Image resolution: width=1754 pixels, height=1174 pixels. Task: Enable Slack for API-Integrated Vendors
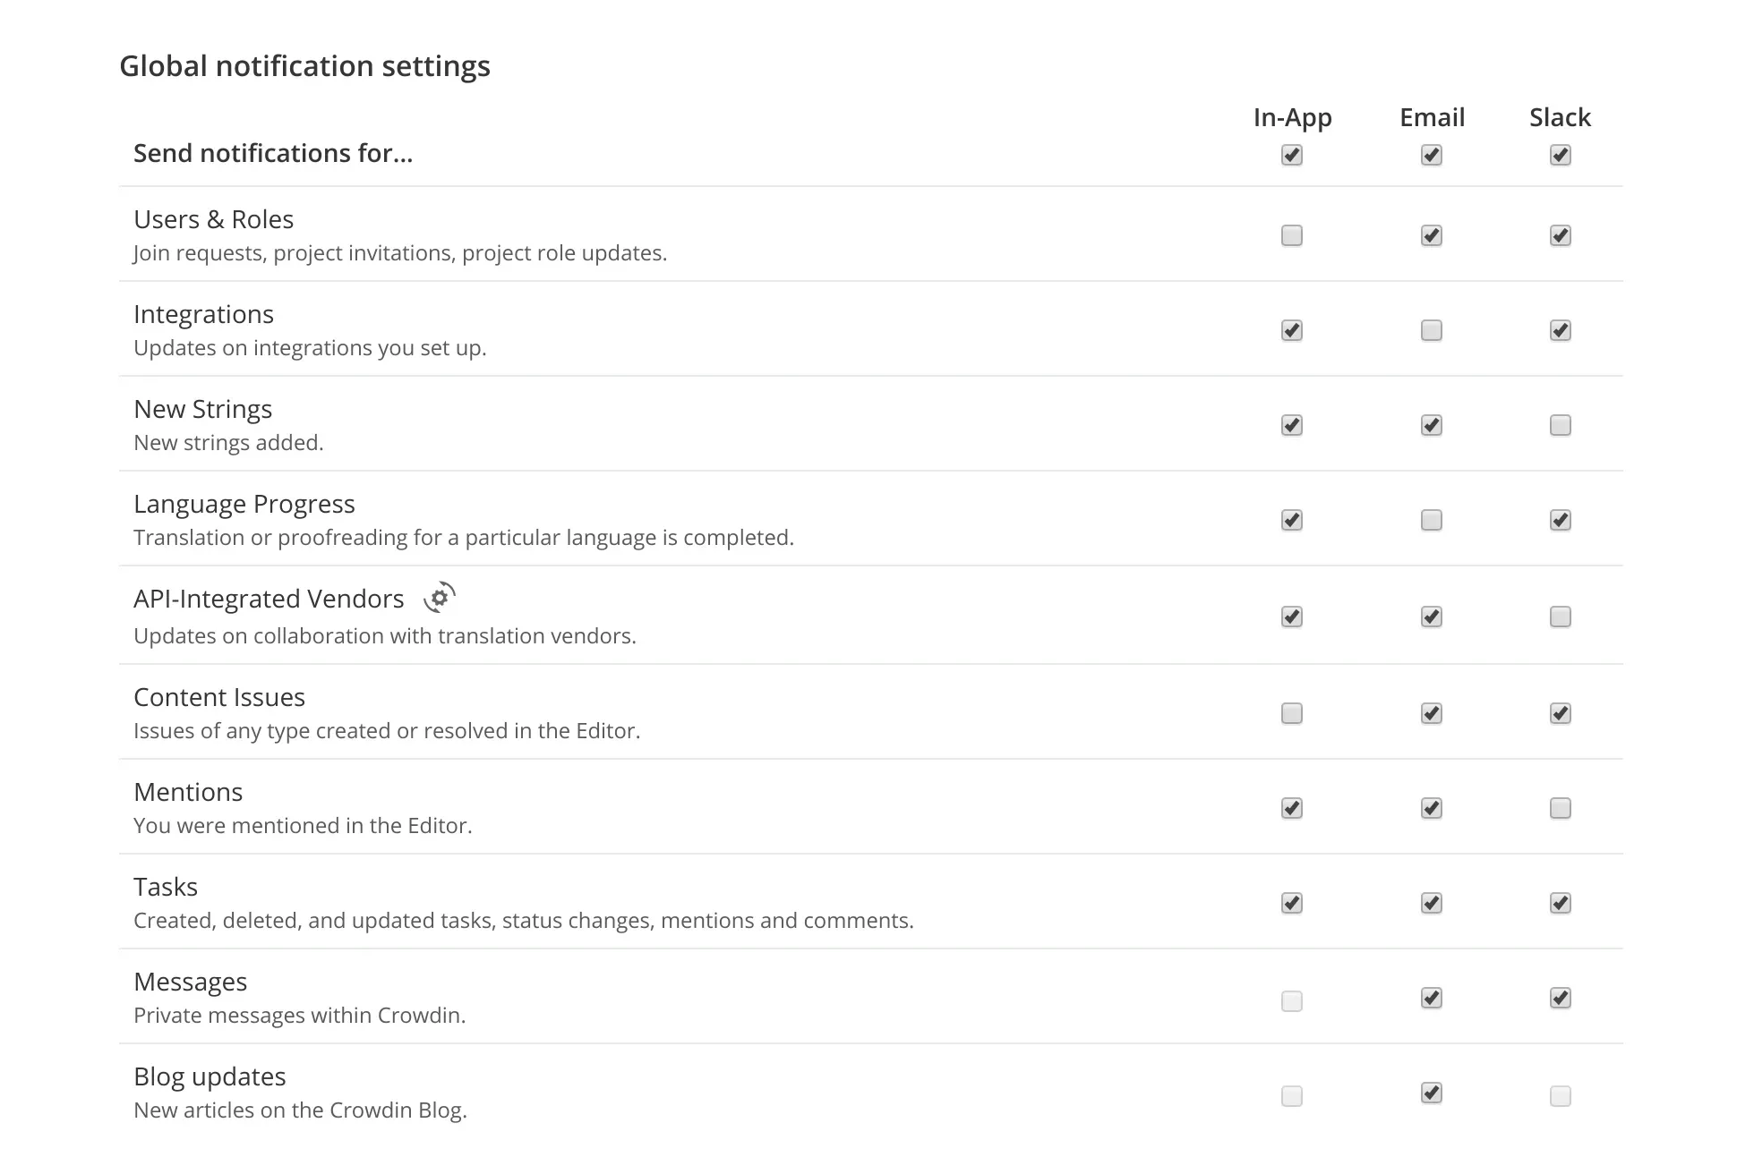coord(1560,617)
